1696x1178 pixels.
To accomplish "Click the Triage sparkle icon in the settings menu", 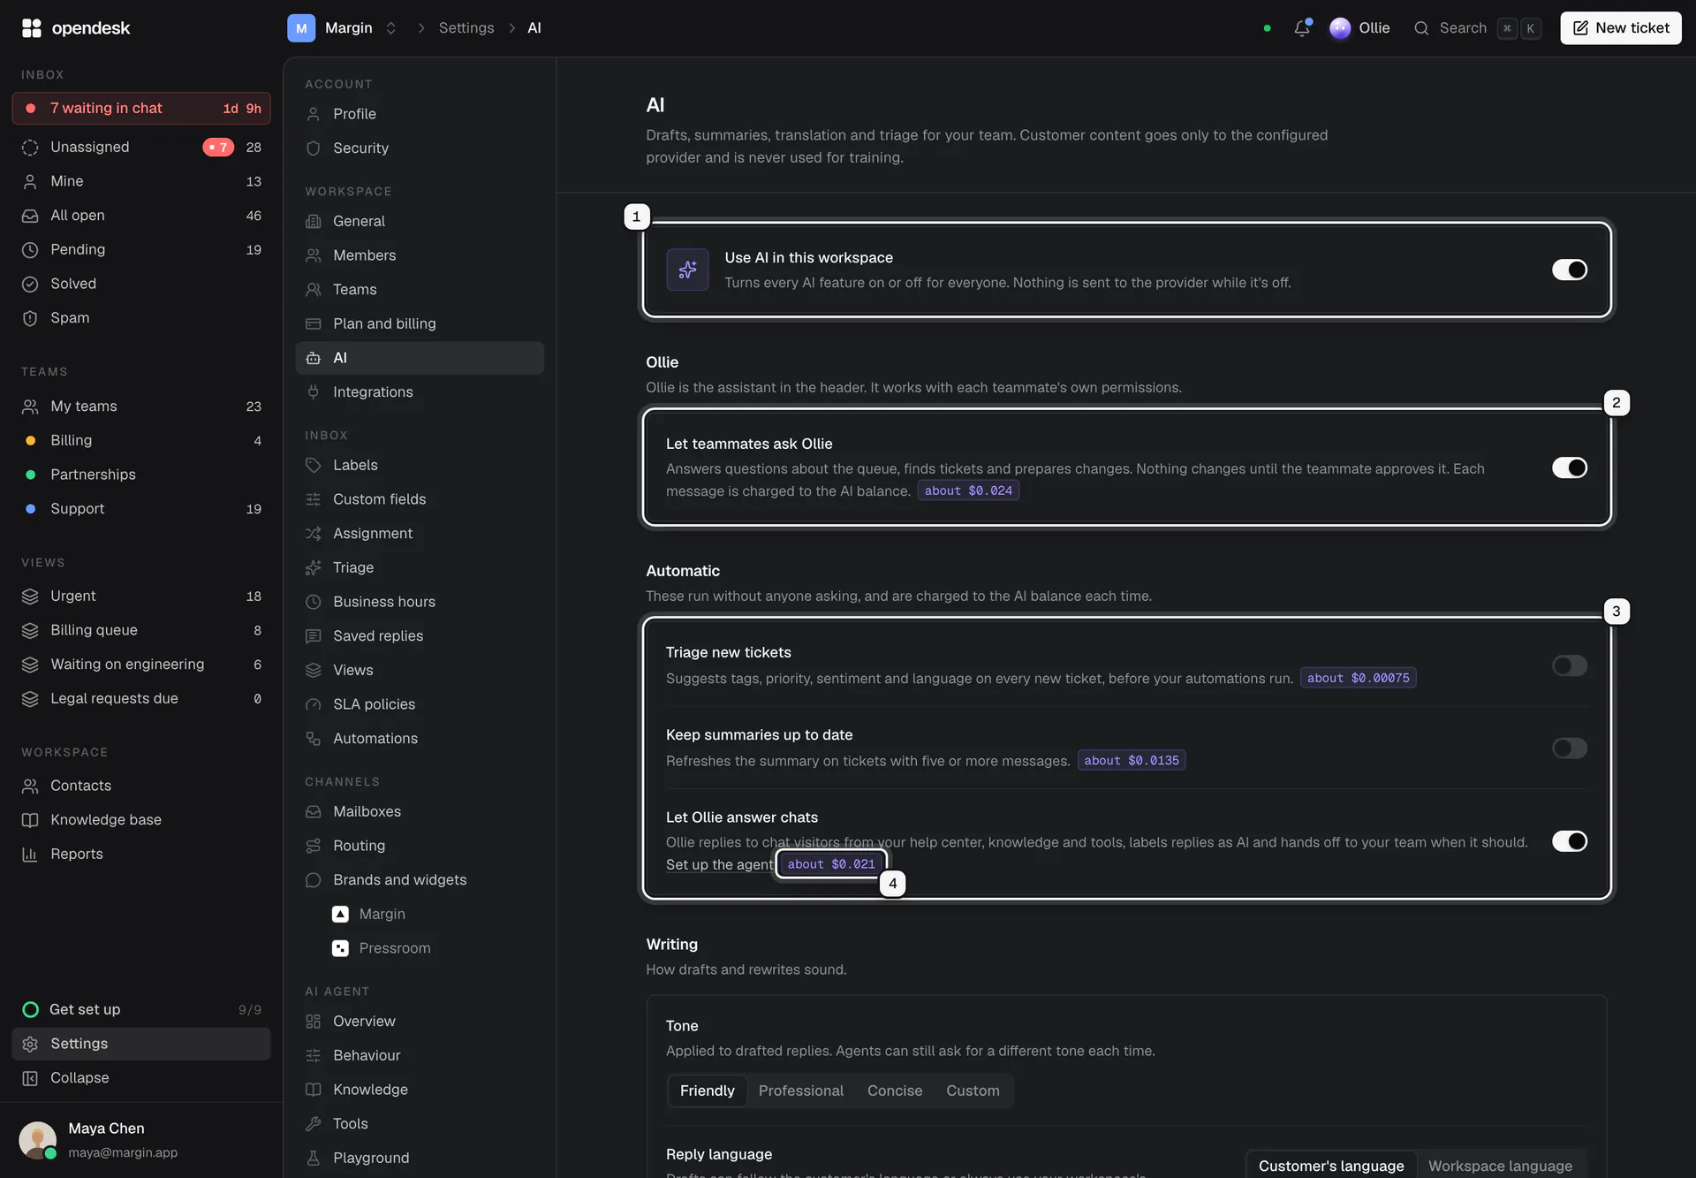I will coord(313,567).
